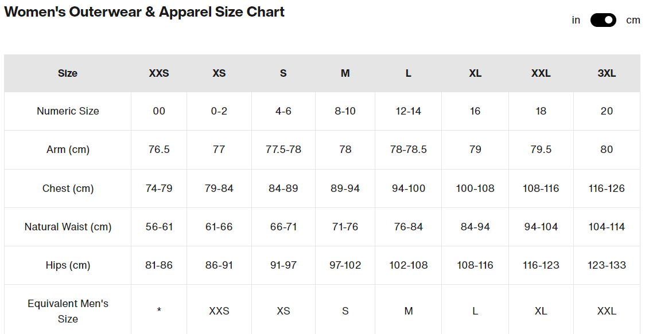Click the Arm (cm) row label
Image resolution: width=645 pixels, height=334 pixels.
point(68,150)
